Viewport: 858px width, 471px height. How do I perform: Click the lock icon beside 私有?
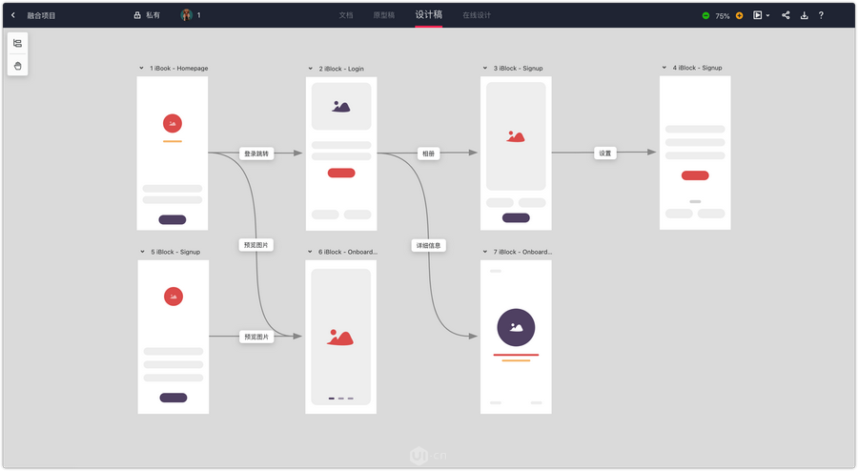(137, 15)
